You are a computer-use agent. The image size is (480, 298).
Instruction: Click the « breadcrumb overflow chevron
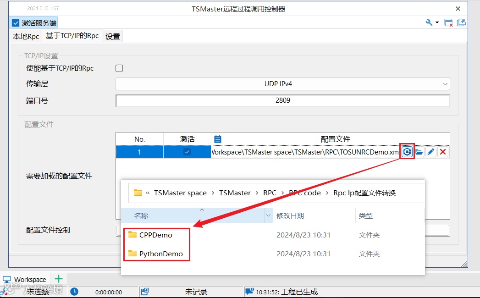tap(148, 193)
